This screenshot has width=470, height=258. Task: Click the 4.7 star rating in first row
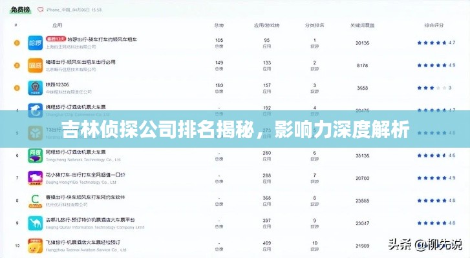pyautogui.click(x=431, y=43)
